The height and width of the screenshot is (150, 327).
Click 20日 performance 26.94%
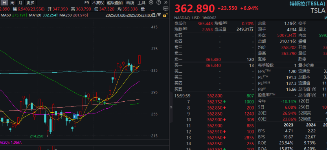pyautogui.click(x=289, y=113)
